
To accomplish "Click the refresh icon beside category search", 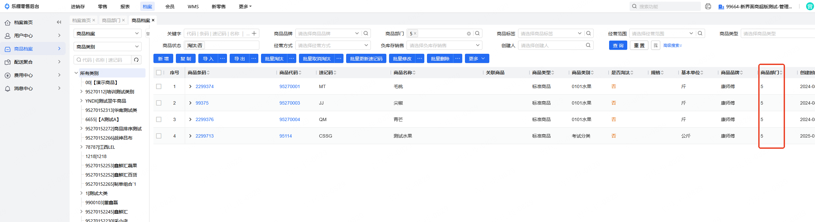I will (136, 60).
